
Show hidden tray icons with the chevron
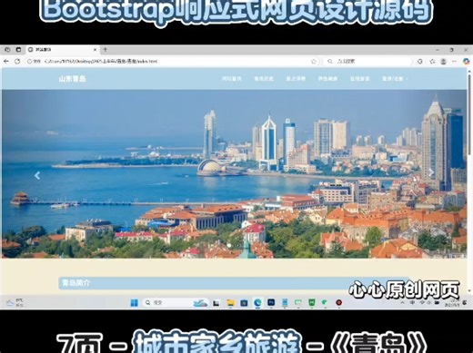(402, 302)
